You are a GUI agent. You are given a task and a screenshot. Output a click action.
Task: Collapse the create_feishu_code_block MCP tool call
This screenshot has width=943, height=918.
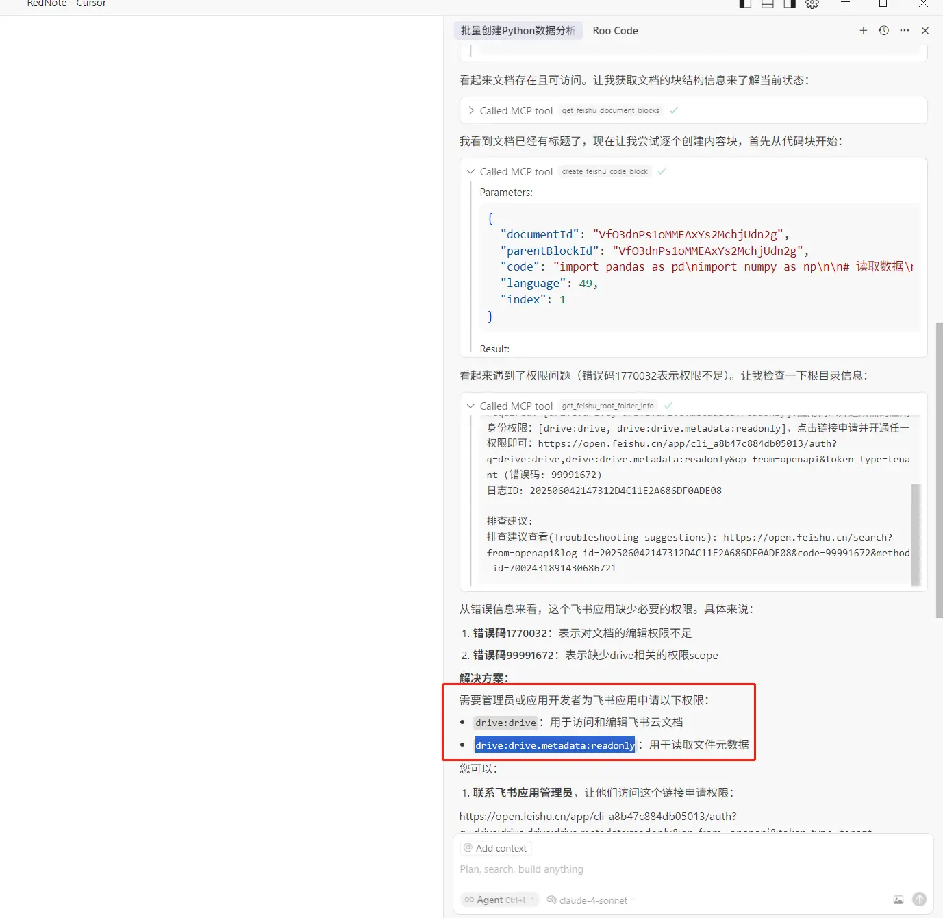pos(471,171)
